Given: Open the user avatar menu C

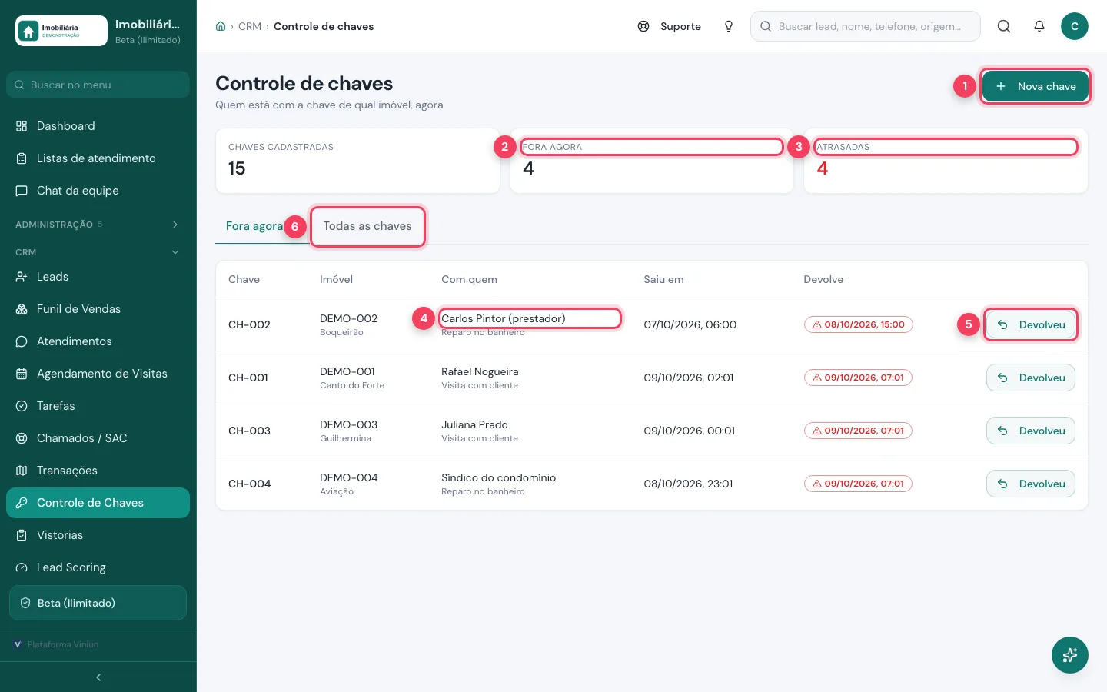Looking at the screenshot, I should 1075,26.
